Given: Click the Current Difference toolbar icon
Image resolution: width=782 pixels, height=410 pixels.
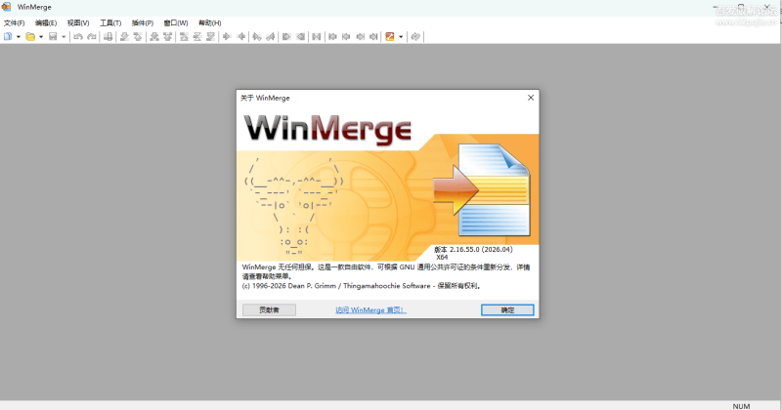Looking at the screenshot, I should [197, 36].
